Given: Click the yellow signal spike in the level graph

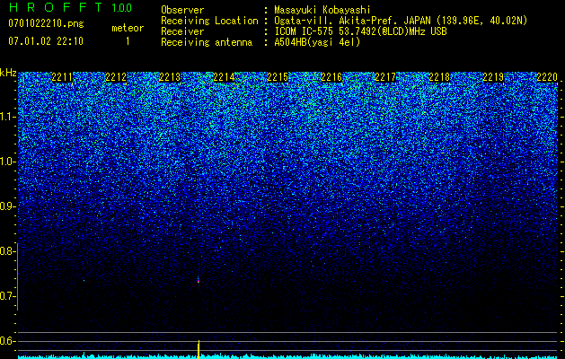Looking at the screenshot, I should (x=199, y=349).
